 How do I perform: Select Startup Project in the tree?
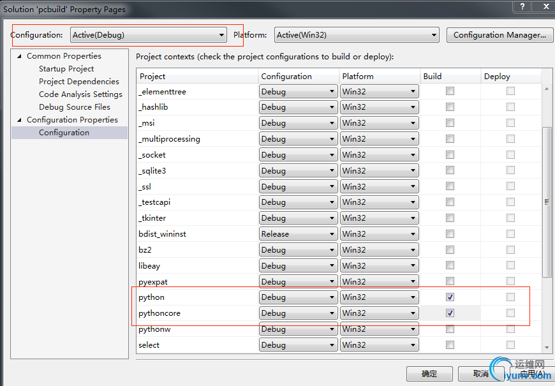click(x=66, y=69)
